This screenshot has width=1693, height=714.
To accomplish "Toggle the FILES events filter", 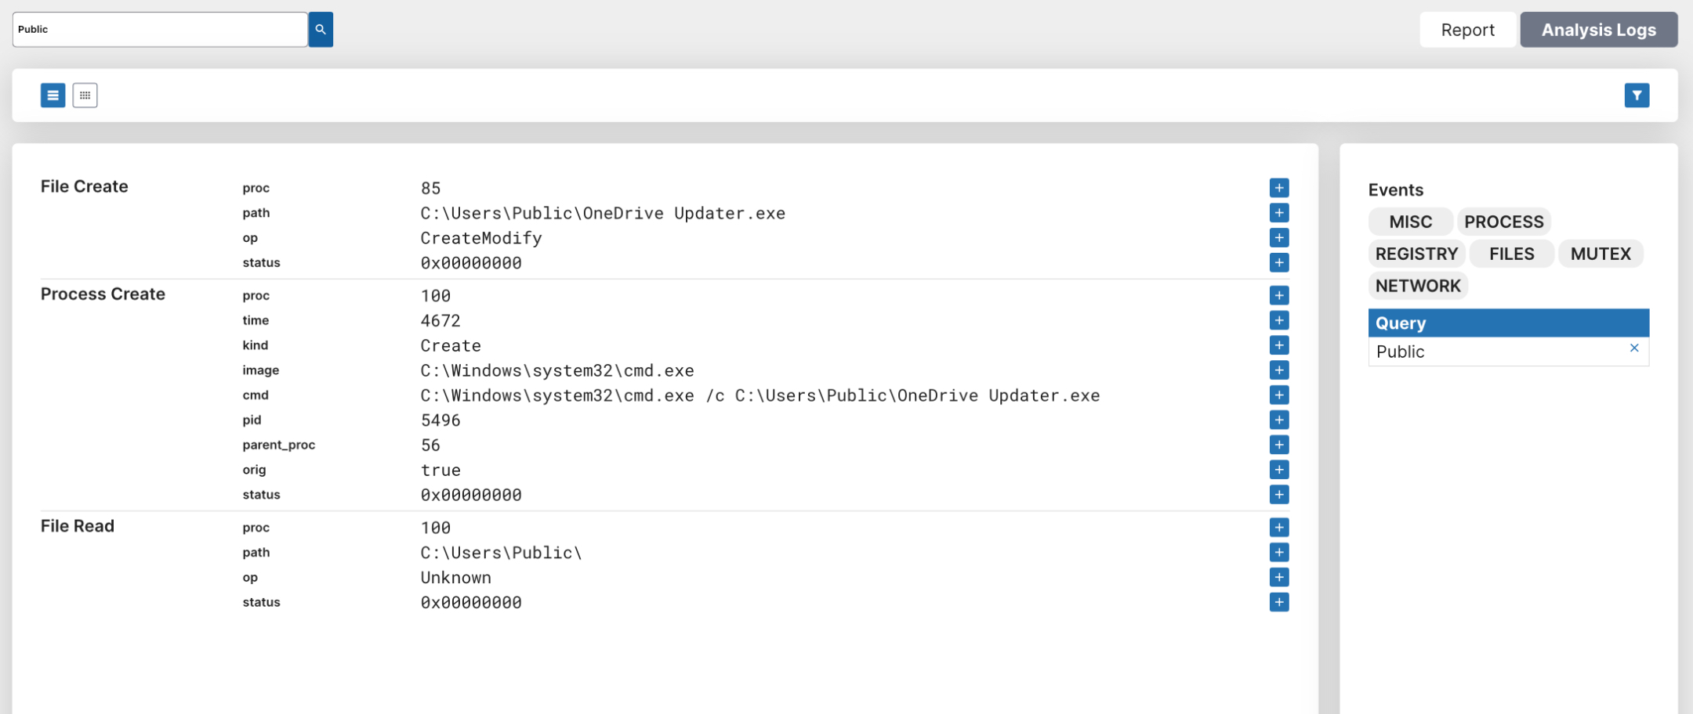I will click(1511, 254).
